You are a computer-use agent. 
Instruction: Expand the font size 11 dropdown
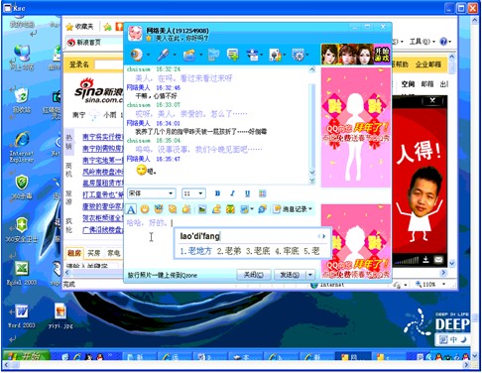[x=200, y=193]
